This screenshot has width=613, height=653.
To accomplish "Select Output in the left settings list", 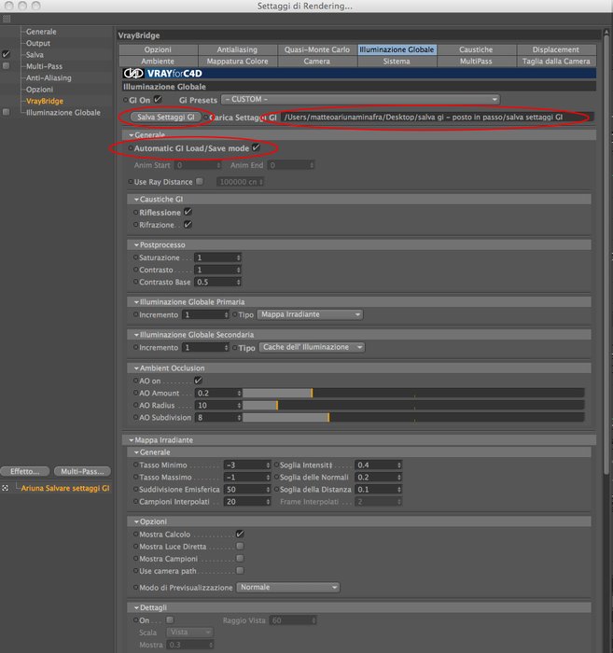I will click(x=38, y=43).
